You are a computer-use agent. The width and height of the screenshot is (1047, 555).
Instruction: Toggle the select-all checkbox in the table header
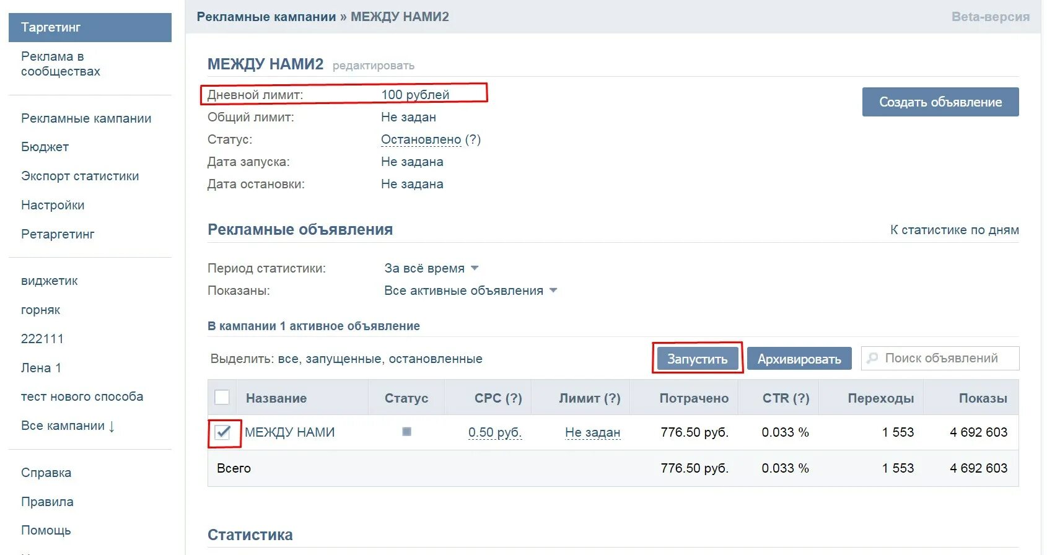(222, 397)
